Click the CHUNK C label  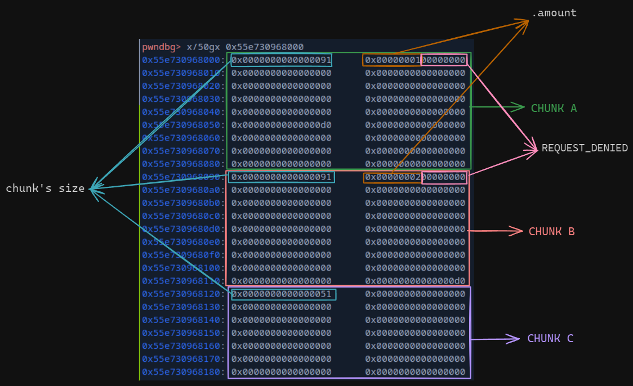pyautogui.click(x=550, y=339)
